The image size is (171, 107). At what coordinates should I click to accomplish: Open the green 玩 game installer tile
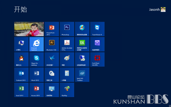(82, 44)
